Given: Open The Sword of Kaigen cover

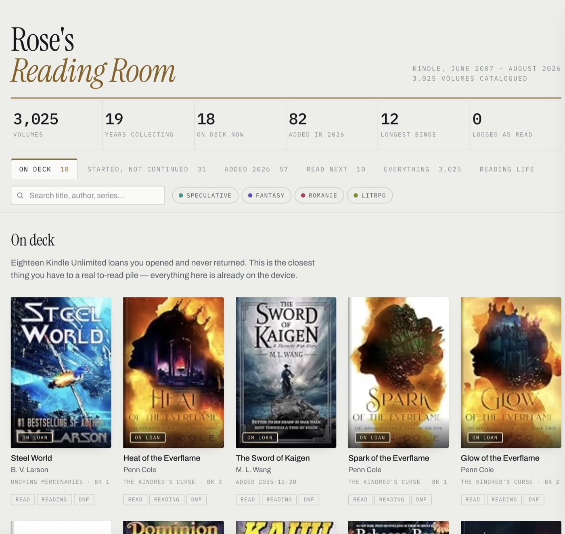Looking at the screenshot, I should click(286, 372).
